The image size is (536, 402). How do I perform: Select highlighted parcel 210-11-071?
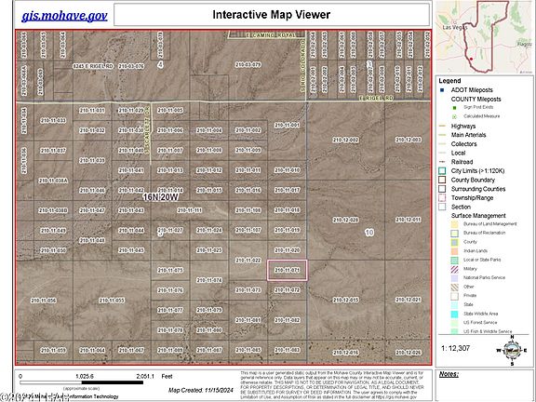[288, 270]
